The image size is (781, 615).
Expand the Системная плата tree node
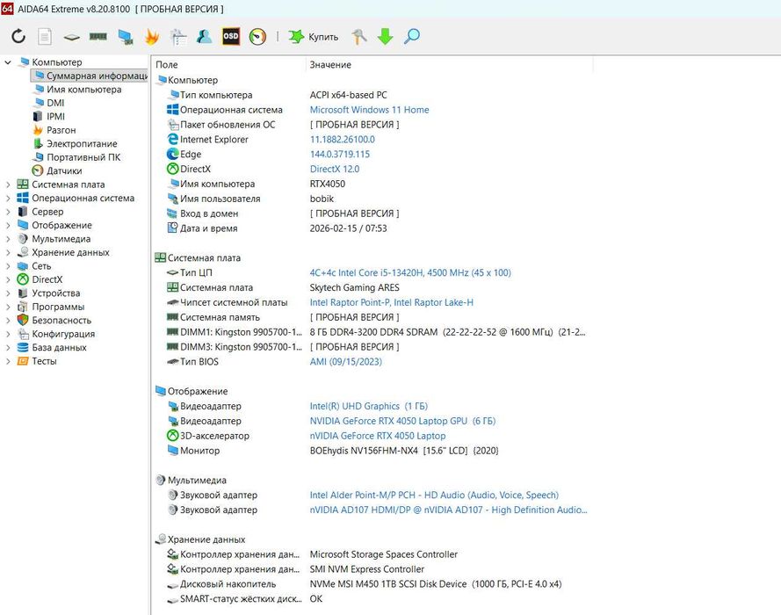coord(8,184)
